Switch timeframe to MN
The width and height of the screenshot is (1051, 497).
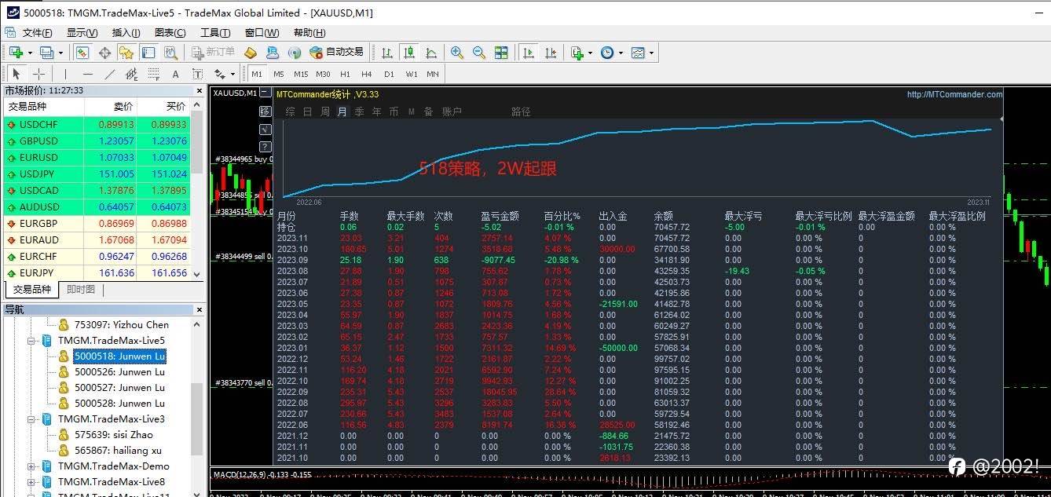(x=433, y=74)
